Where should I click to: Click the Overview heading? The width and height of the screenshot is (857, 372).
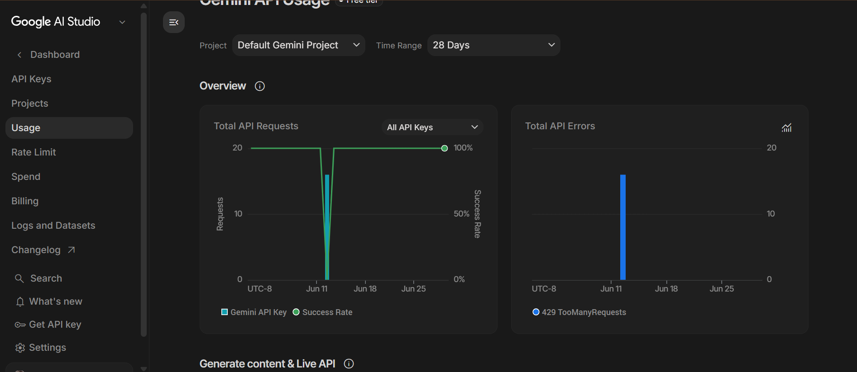click(223, 86)
